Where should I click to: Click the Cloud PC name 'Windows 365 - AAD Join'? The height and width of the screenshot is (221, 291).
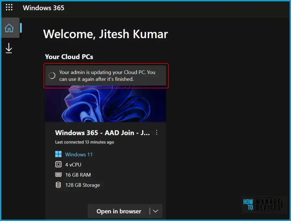click(x=102, y=133)
